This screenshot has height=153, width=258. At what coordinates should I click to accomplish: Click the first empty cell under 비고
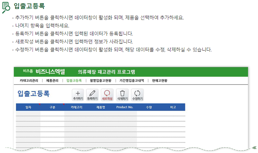pyautogui.click(x=173, y=113)
